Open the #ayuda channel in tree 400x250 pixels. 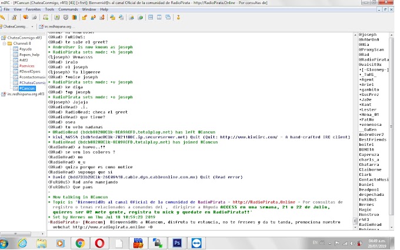point(25,49)
